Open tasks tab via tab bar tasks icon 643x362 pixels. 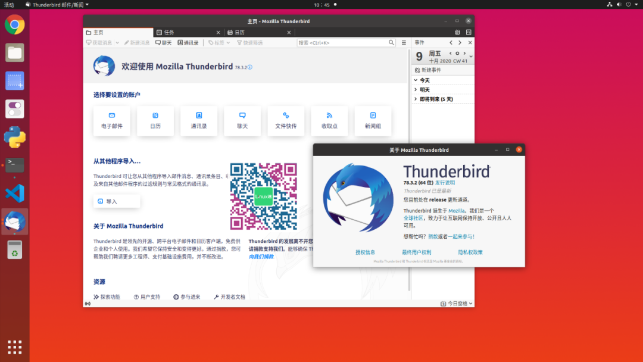469,32
